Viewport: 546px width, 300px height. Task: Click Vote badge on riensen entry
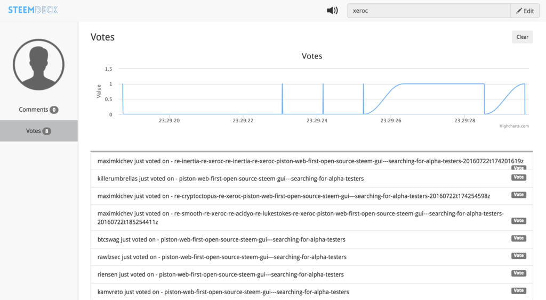point(518,273)
